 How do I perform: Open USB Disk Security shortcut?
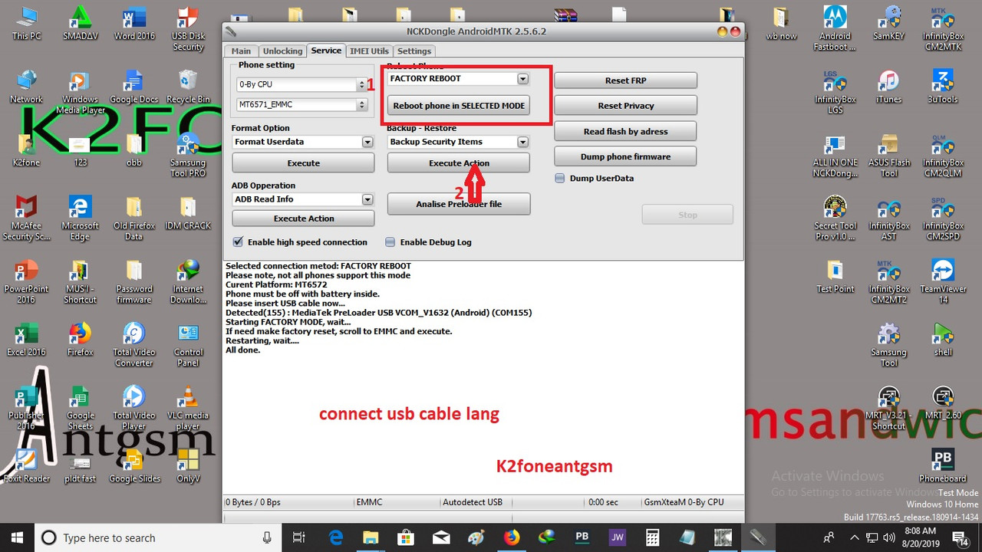pos(188,29)
